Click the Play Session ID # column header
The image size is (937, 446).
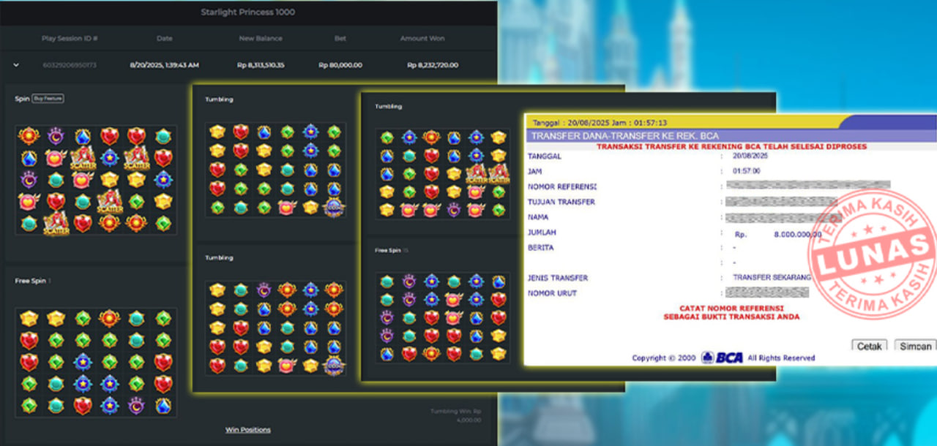(70, 38)
